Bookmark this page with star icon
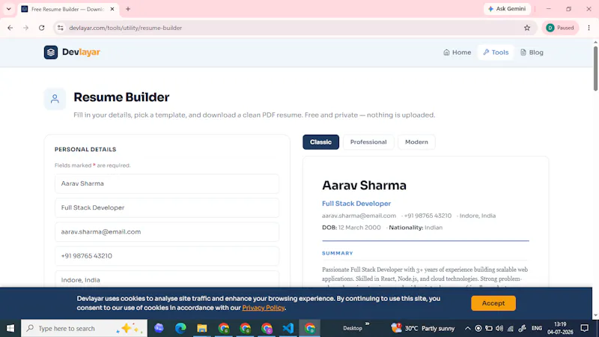599x337 pixels. click(527, 28)
